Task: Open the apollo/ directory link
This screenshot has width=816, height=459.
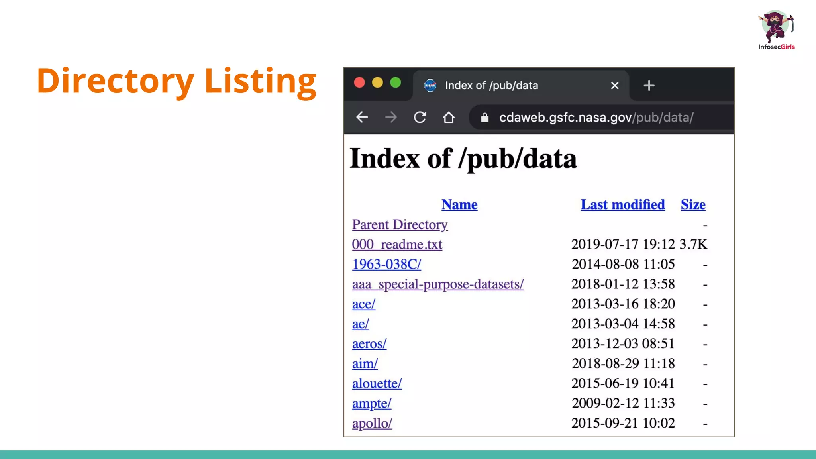Action: tap(372, 423)
